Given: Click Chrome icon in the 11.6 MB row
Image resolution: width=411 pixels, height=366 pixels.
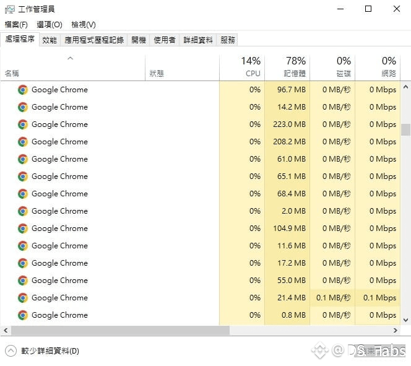Looking at the screenshot, I should click(x=23, y=246).
